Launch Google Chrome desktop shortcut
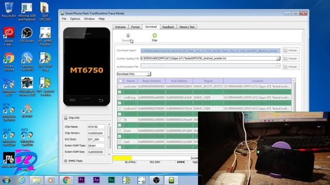The image size is (330, 185). (x=9, y=62)
